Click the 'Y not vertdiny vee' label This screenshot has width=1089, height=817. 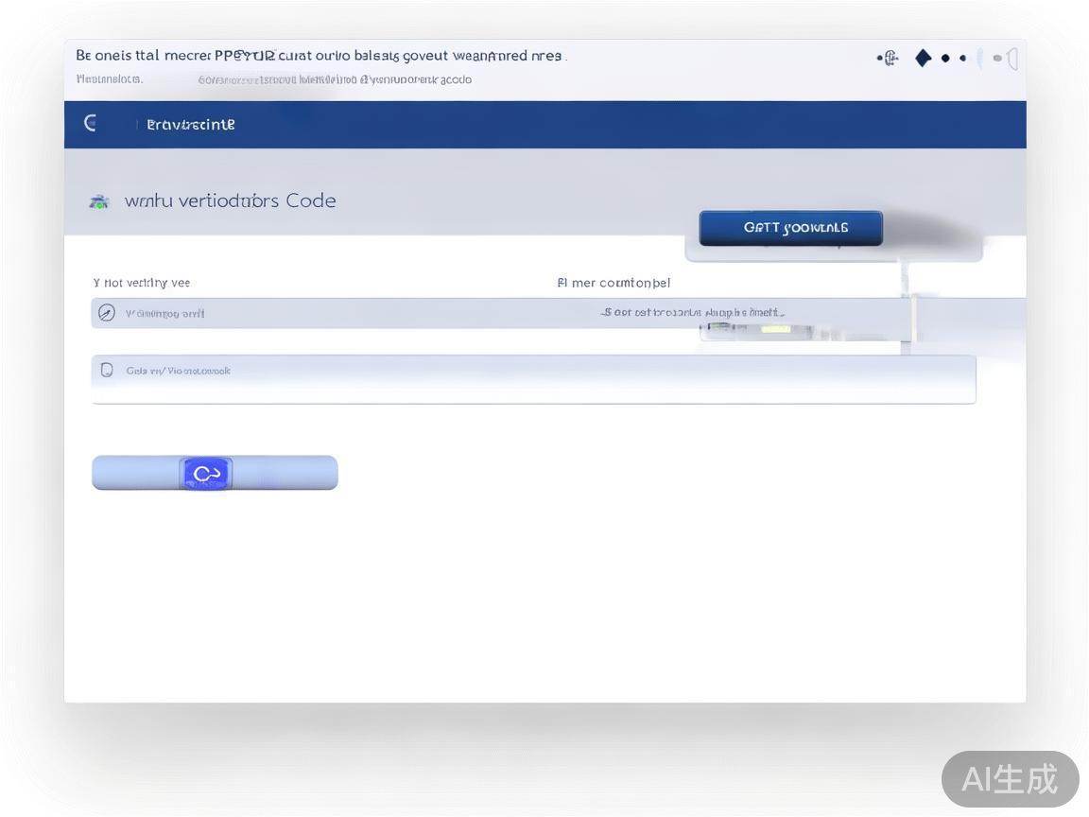(142, 283)
